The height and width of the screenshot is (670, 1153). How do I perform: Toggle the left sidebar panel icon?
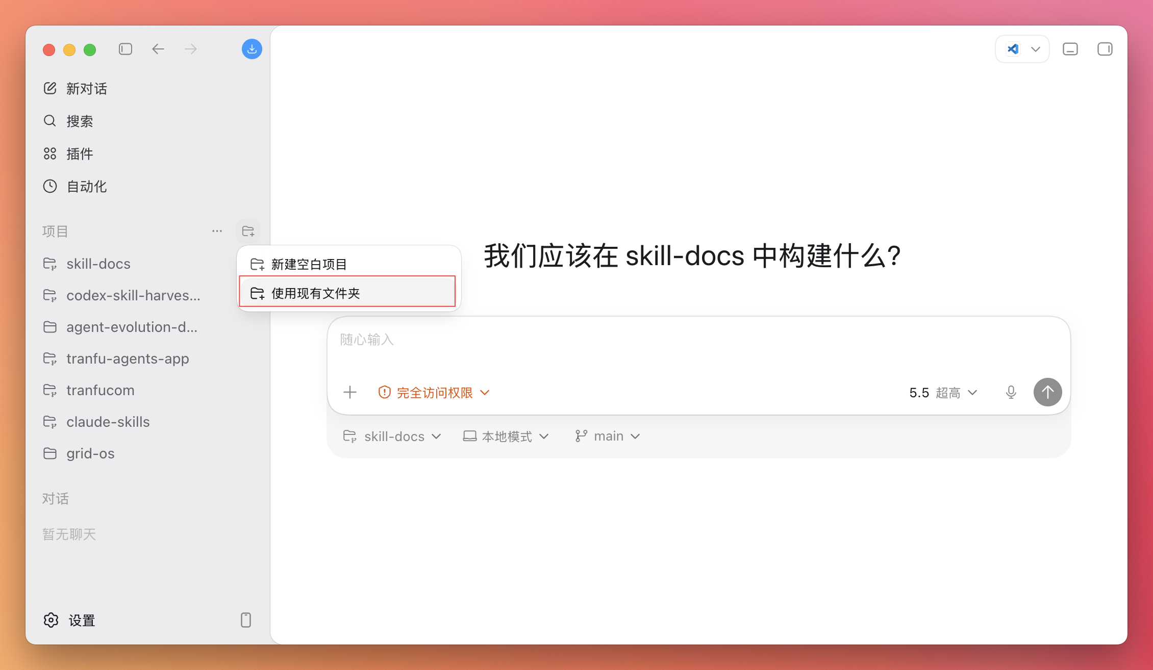pos(126,49)
